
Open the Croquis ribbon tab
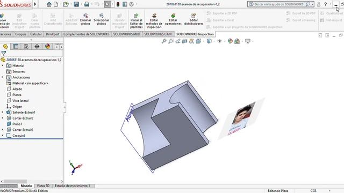(x=20, y=34)
